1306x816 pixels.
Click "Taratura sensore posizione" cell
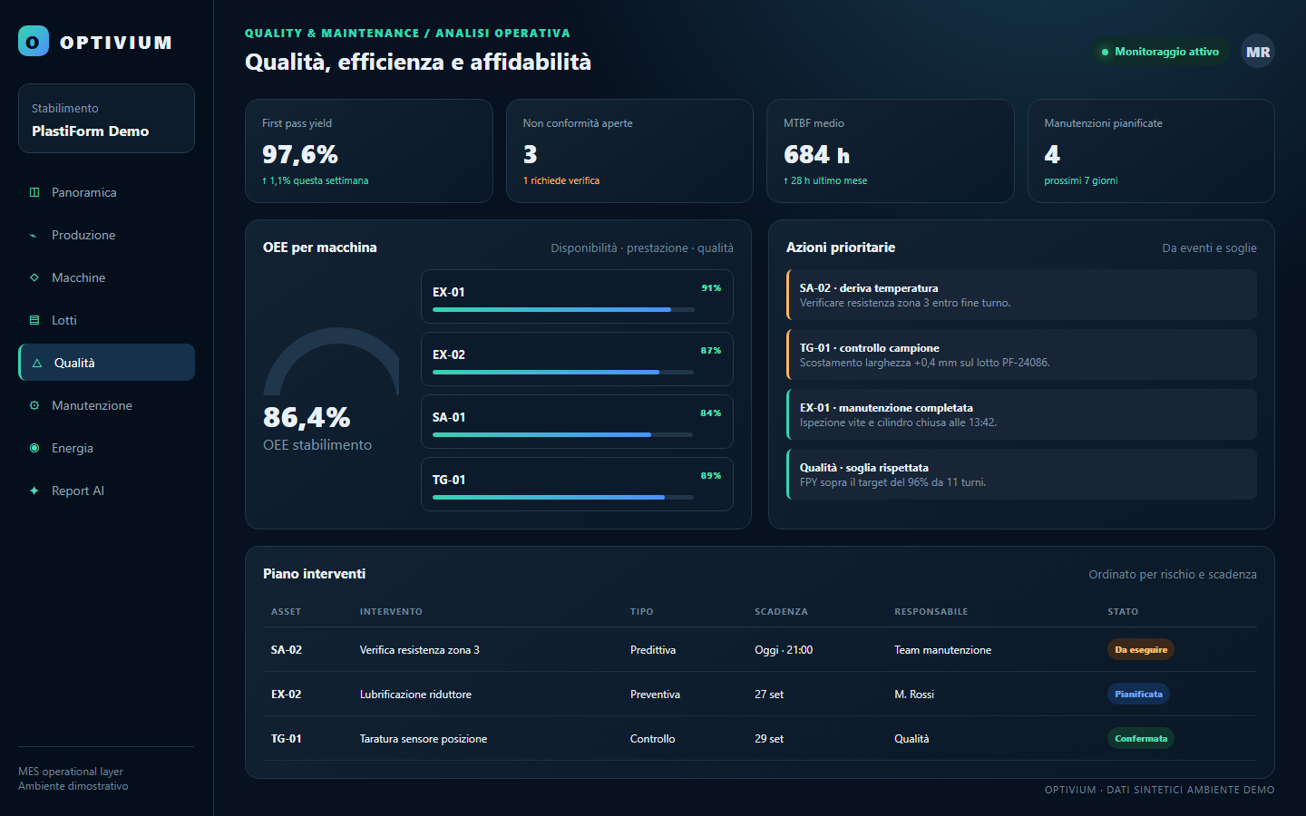424,739
